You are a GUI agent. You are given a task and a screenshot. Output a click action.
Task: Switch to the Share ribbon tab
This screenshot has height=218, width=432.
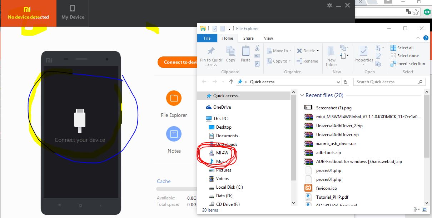point(248,38)
